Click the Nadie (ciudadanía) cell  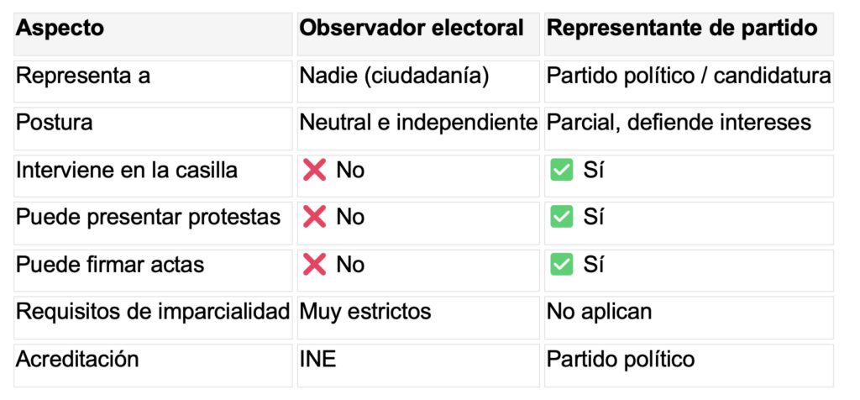click(x=395, y=76)
